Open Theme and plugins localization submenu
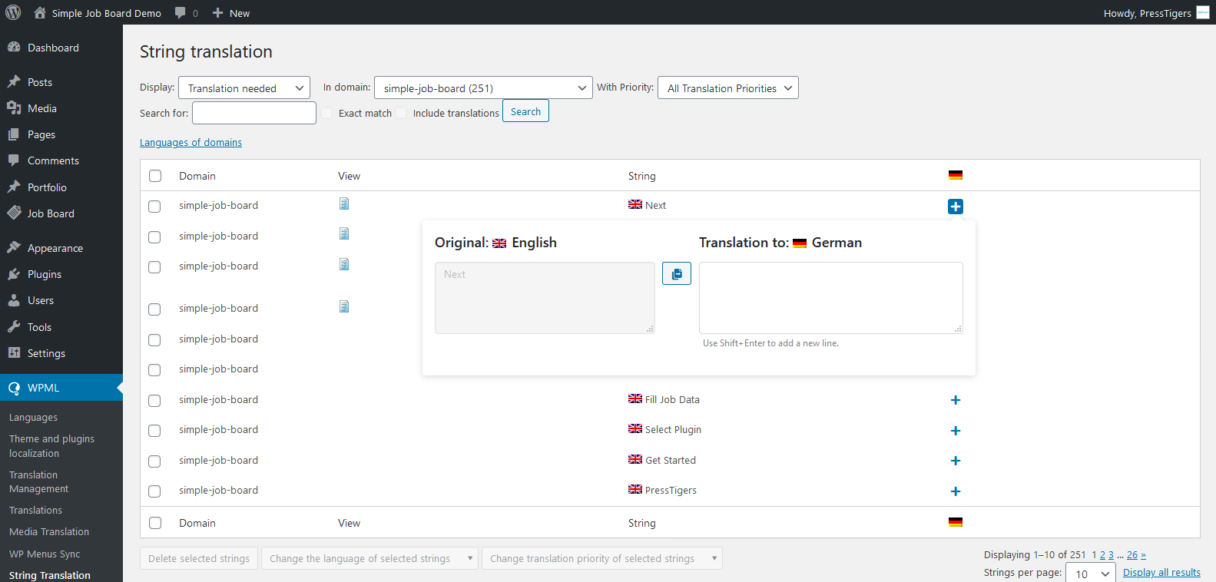 [51, 446]
